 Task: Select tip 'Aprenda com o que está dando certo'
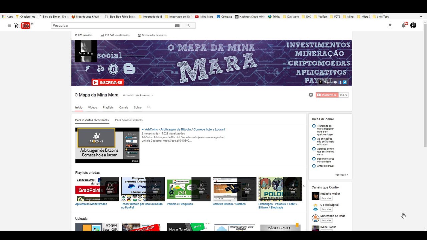coord(323,152)
